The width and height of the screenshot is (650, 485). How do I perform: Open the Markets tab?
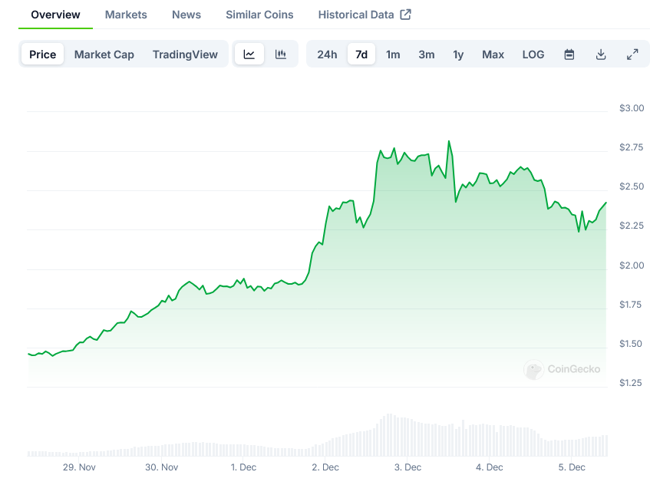[x=126, y=15]
